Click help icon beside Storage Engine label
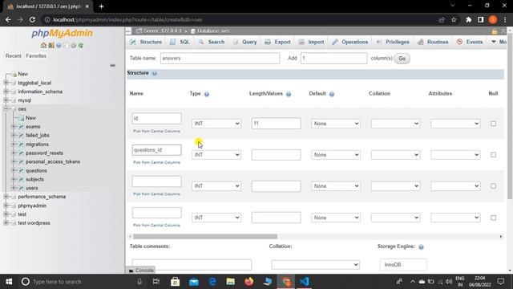Image resolution: width=513 pixels, height=289 pixels. [421, 247]
